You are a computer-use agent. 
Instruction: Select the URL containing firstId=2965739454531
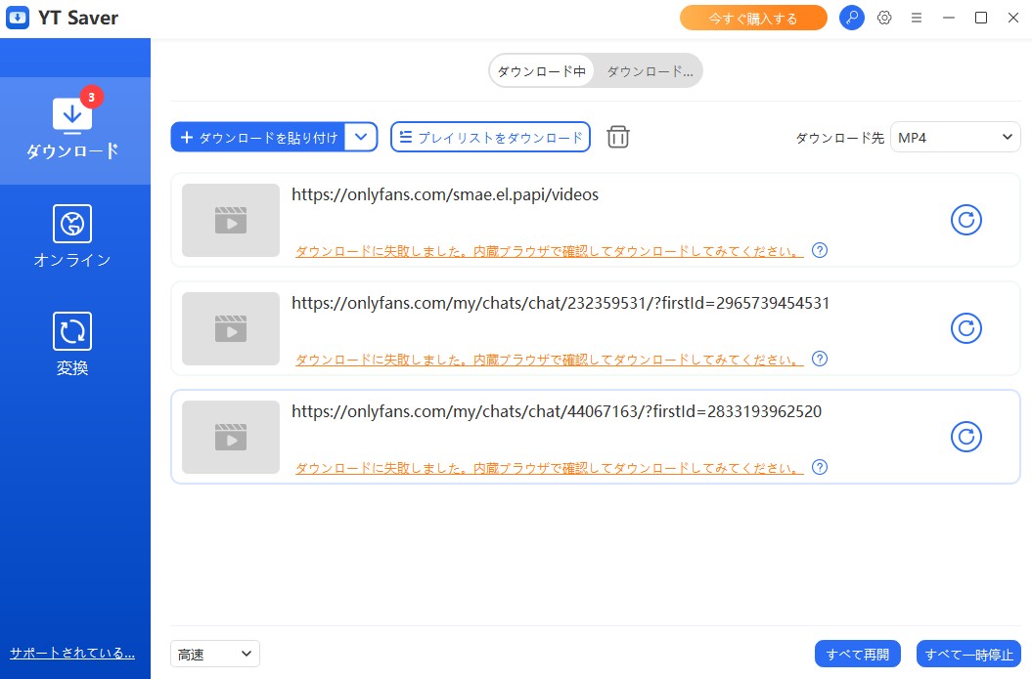point(561,303)
